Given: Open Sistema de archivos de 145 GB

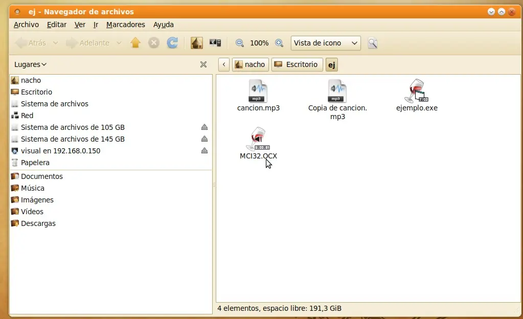Looking at the screenshot, I should (x=111, y=139).
